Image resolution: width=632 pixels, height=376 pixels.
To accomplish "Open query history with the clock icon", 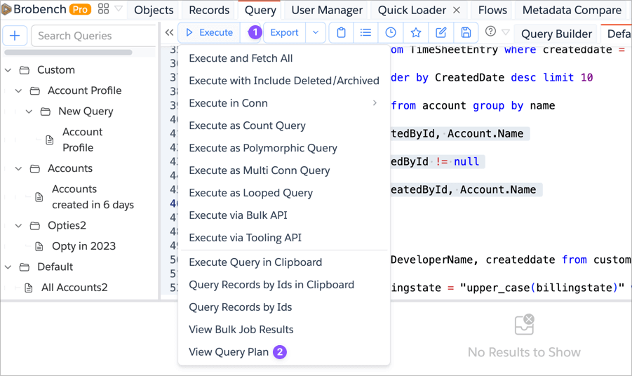I will click(391, 33).
